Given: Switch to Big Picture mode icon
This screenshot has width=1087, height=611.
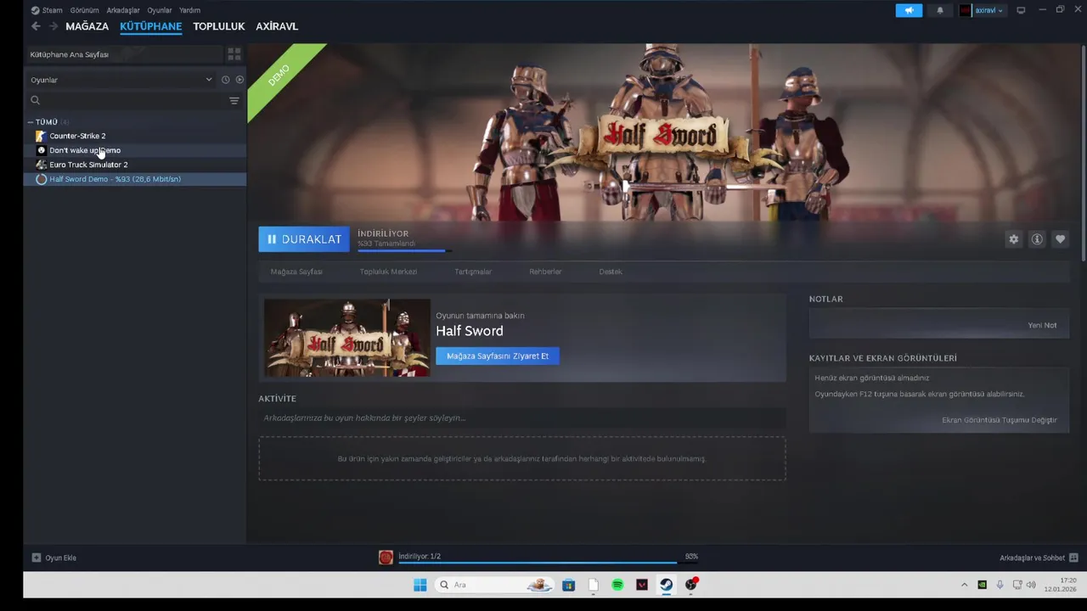Looking at the screenshot, I should (x=1021, y=10).
